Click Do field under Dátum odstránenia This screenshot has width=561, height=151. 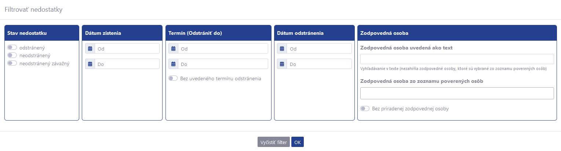pos(319,64)
